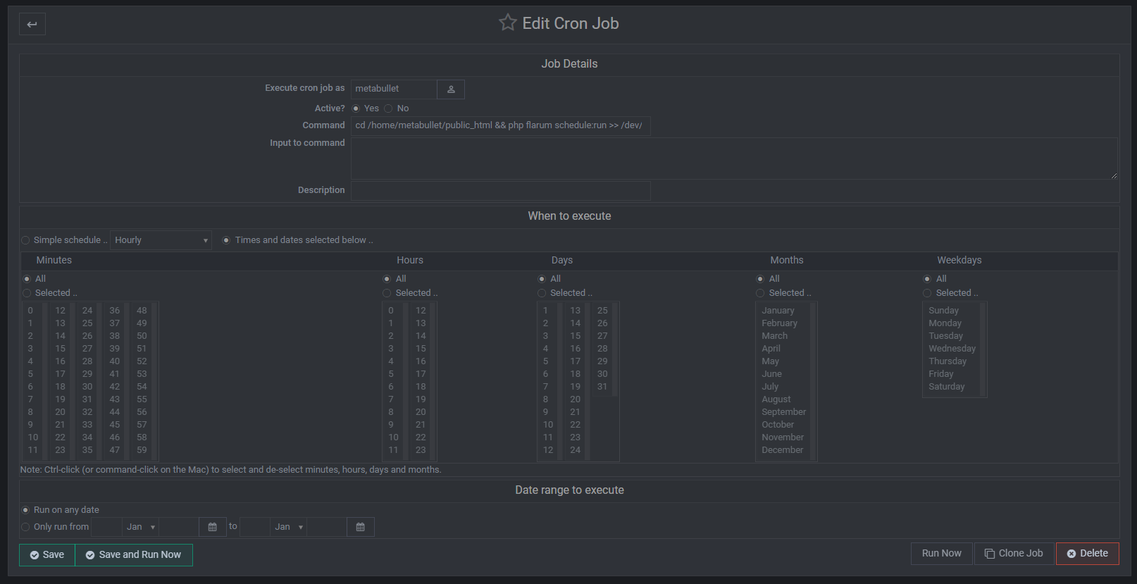1137x584 pixels.
Task: Open the end date calendar picker
Action: coord(360,527)
